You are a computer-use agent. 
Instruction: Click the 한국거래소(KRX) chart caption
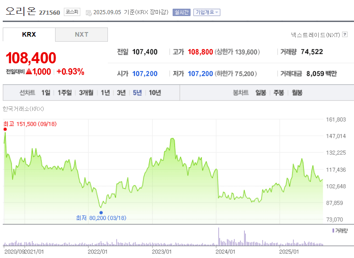(x=23, y=109)
